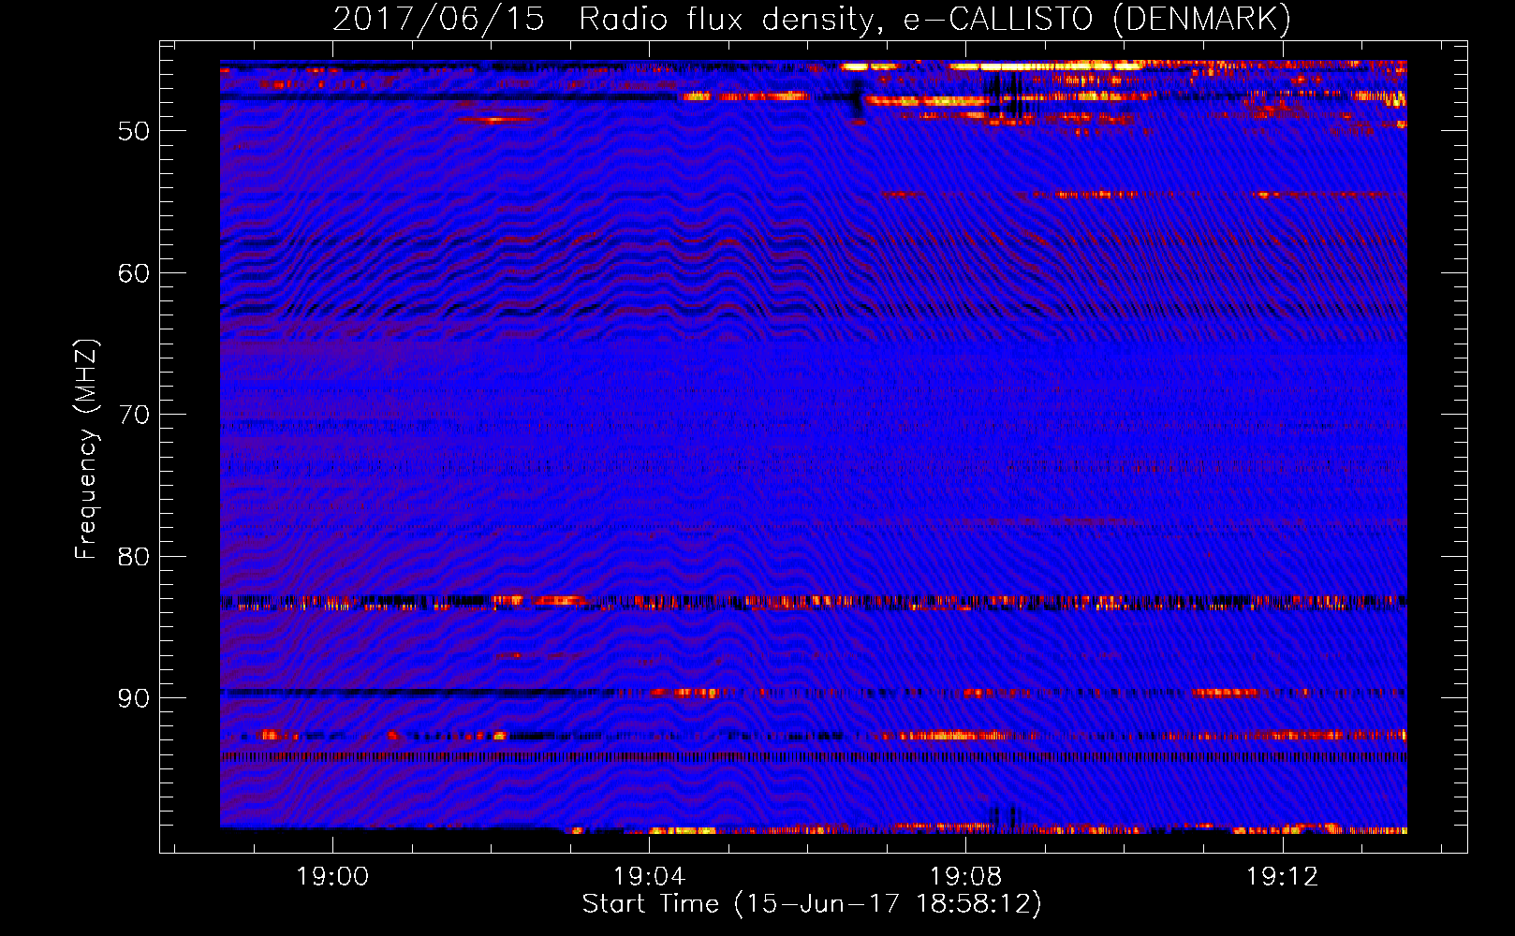Click the 'Start Time (15-Jun-17 18:58:12)' axis label

point(812,904)
